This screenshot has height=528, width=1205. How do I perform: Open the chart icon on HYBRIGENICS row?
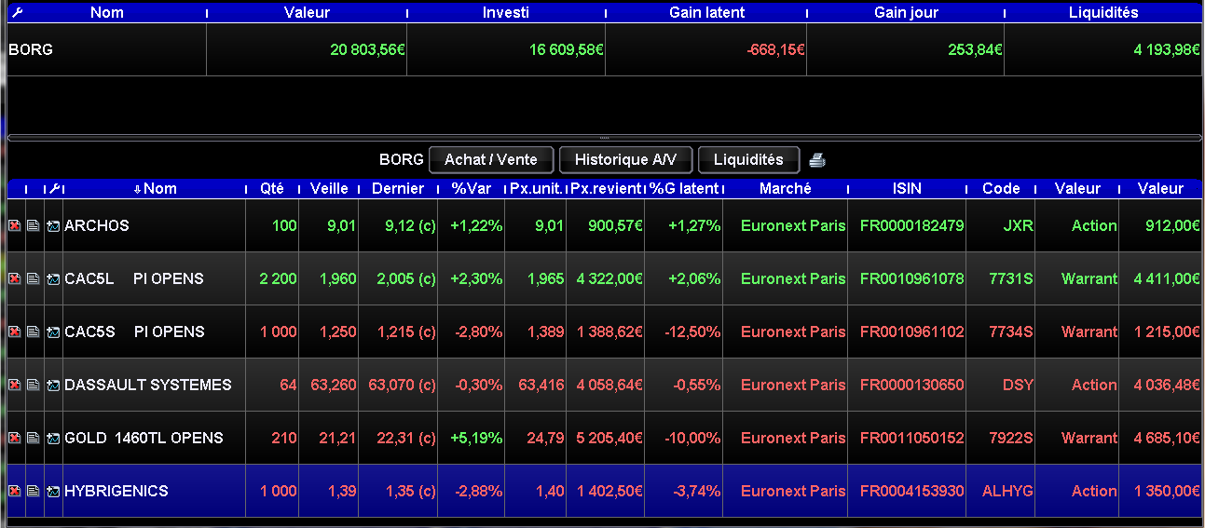coord(53,492)
